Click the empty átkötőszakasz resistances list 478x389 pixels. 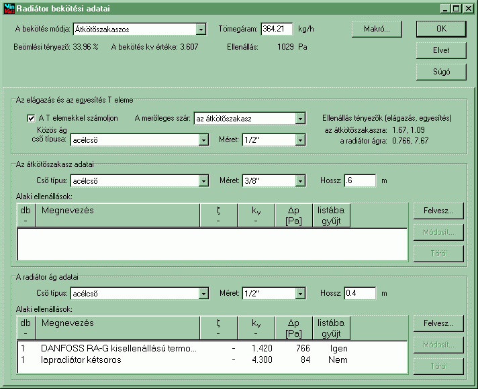tap(212, 245)
